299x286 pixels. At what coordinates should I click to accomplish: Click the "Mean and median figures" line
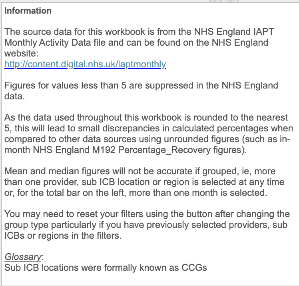coord(52,171)
